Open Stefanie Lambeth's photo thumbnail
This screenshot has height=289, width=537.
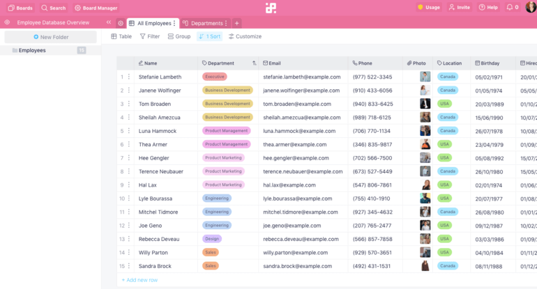click(425, 77)
